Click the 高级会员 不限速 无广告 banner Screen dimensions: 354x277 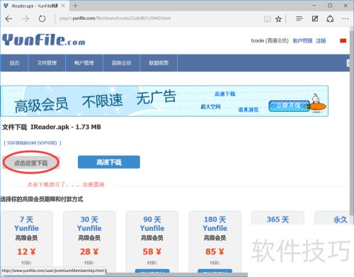(x=164, y=101)
